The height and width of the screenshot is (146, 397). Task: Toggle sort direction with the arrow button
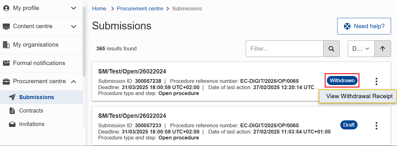pos(383,49)
